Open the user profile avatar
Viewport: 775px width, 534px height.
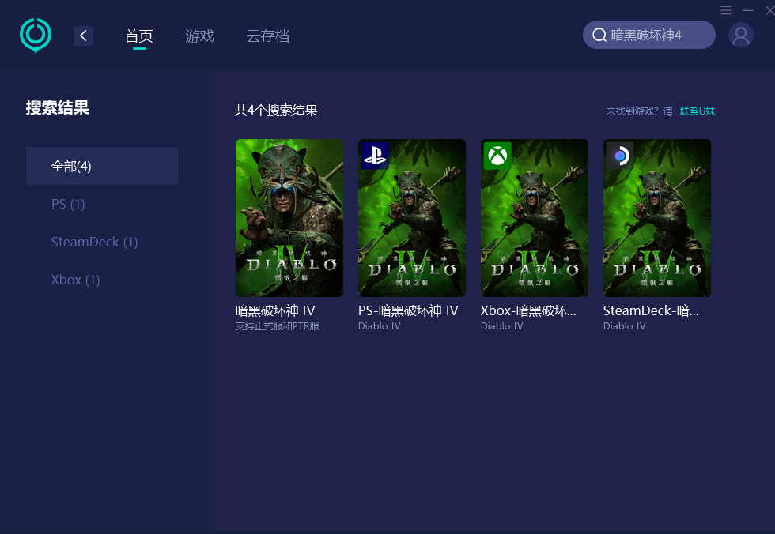(x=741, y=36)
